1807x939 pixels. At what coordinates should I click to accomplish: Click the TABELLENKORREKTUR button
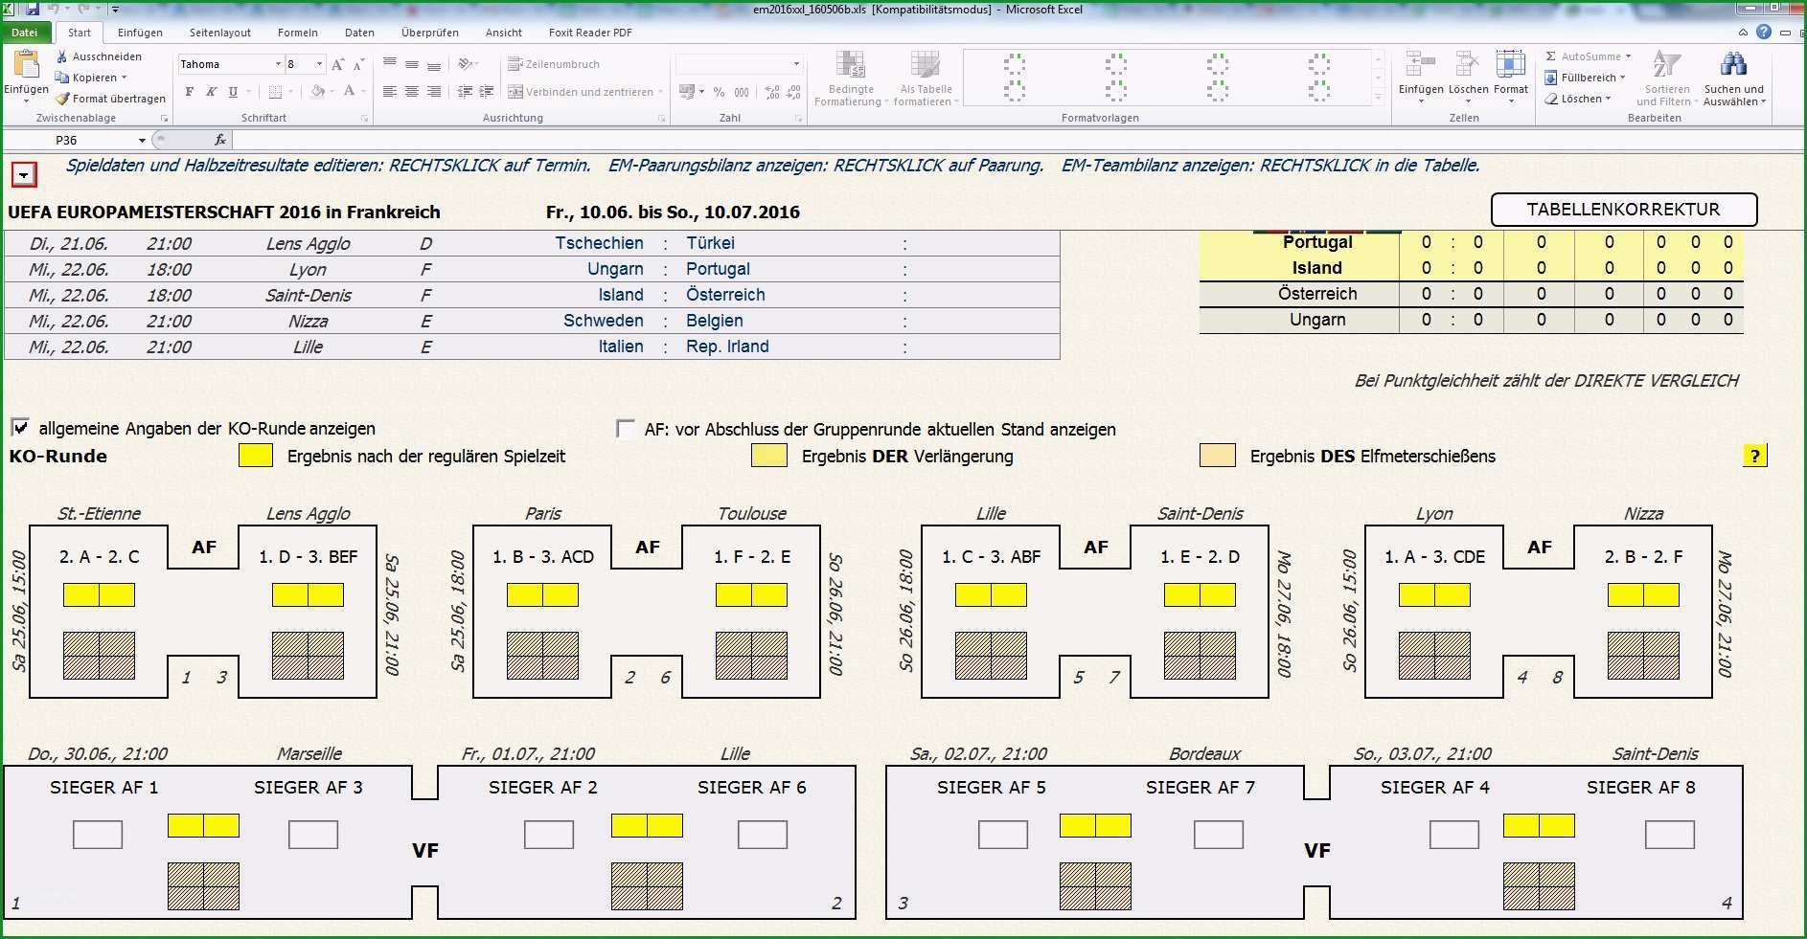[x=1623, y=210]
